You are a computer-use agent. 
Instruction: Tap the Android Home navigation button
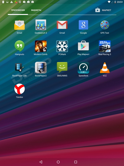(58, 162)
